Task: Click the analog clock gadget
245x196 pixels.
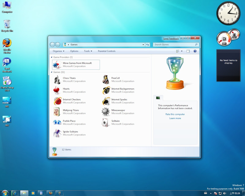Action: [228, 13]
